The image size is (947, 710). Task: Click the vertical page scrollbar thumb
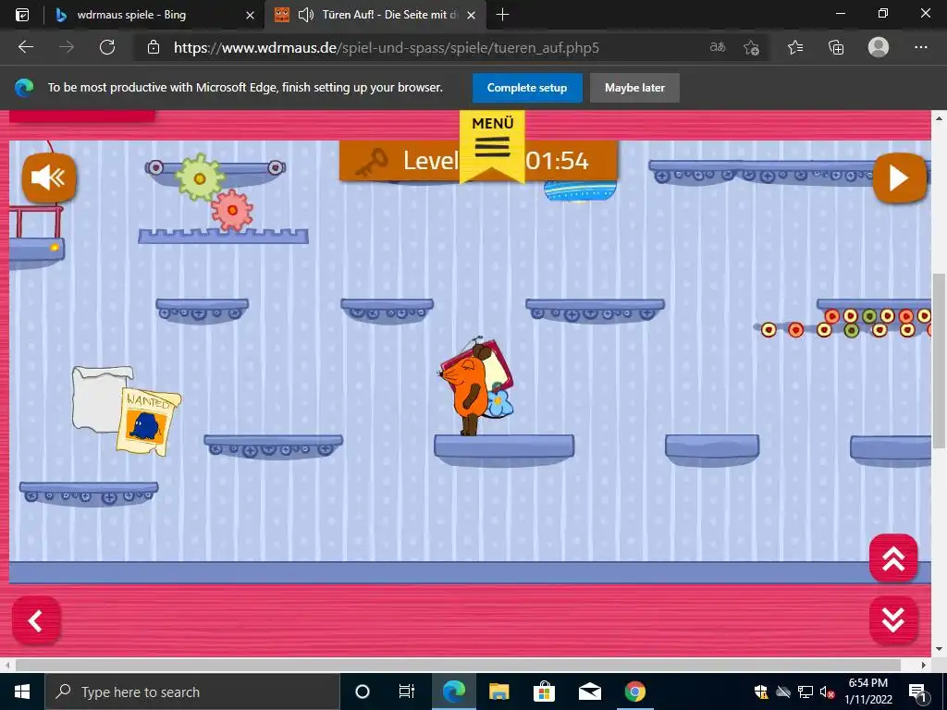coord(940,361)
